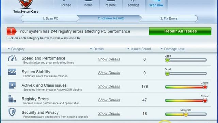The width and height of the screenshot is (218, 123).
Task: Open the license tab
Action: (x=66, y=5)
